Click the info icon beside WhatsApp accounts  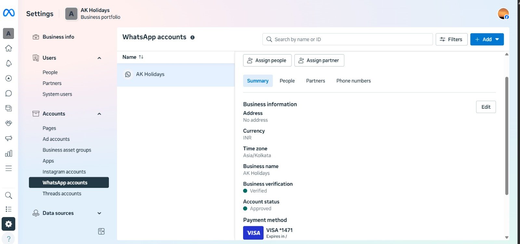coord(192,38)
